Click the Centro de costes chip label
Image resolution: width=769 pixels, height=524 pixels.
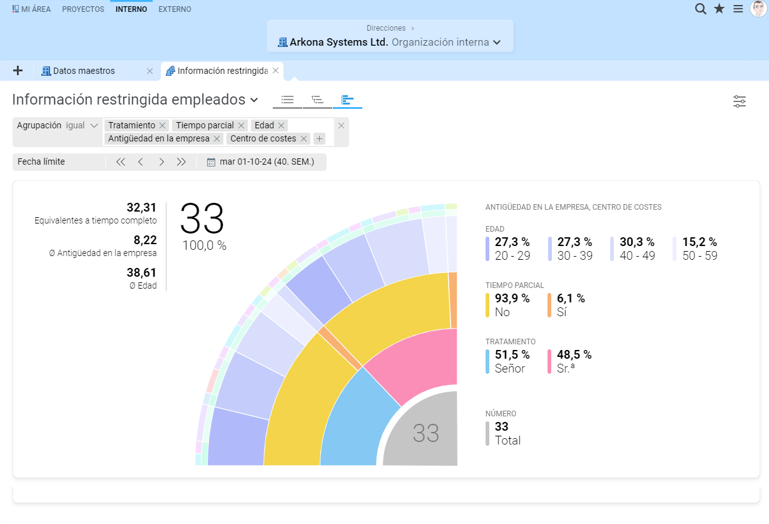[x=263, y=139]
